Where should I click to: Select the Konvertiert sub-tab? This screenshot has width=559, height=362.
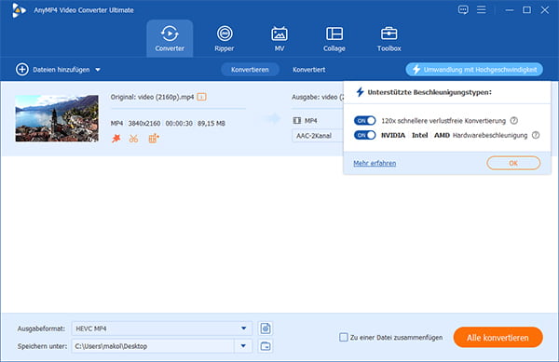tap(308, 70)
